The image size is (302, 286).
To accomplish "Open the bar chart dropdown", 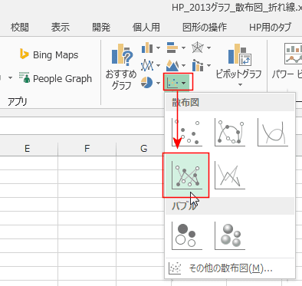I will 176,48.
